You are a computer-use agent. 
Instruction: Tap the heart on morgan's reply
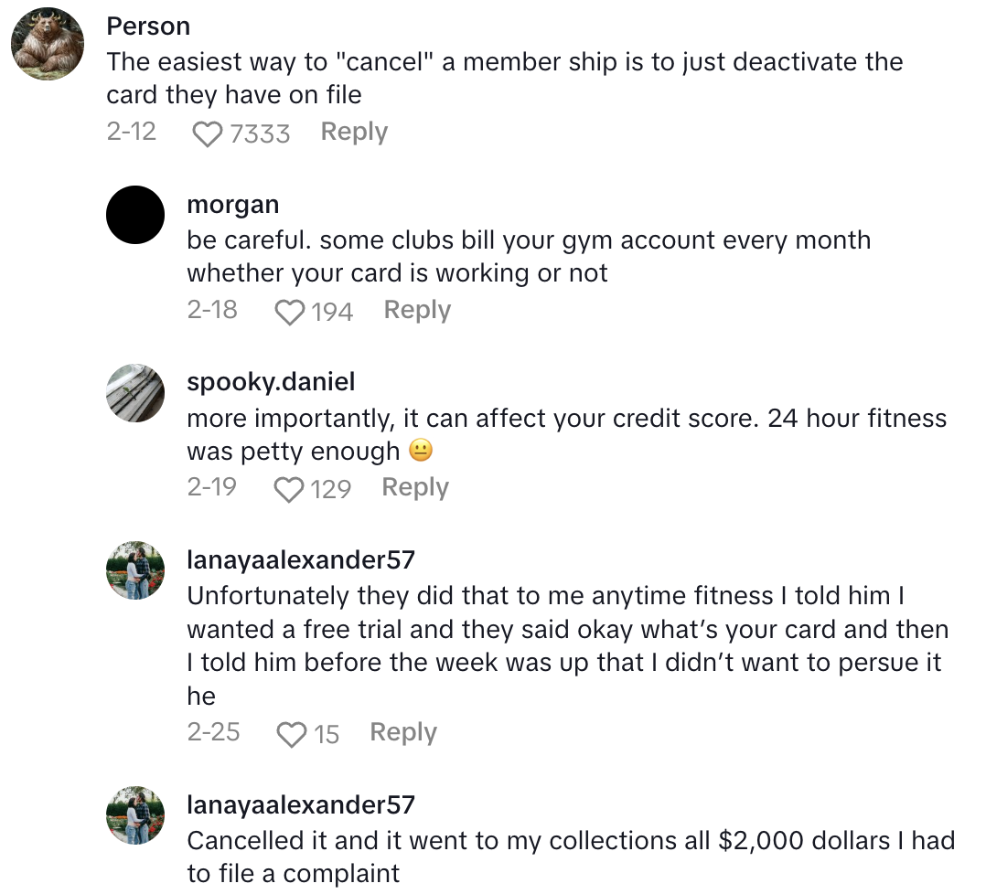pyautogui.click(x=290, y=312)
